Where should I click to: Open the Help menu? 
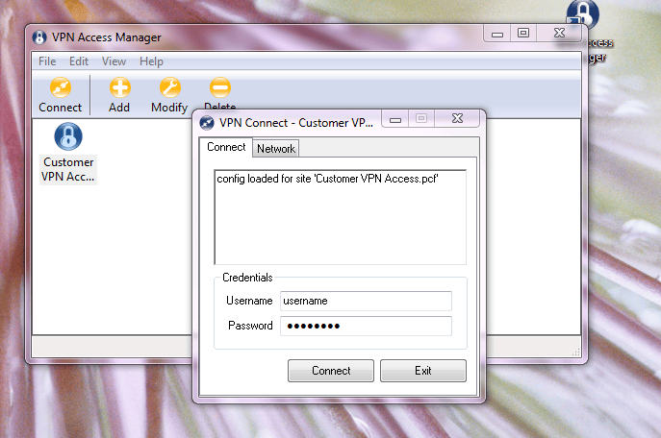pyautogui.click(x=151, y=61)
